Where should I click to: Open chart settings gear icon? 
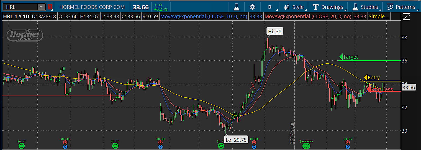(x=252, y=7)
